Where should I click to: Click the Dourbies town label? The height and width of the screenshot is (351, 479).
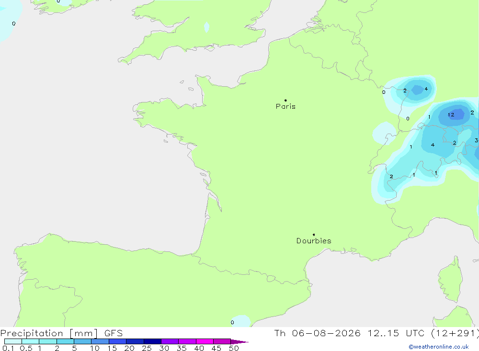tap(314, 241)
